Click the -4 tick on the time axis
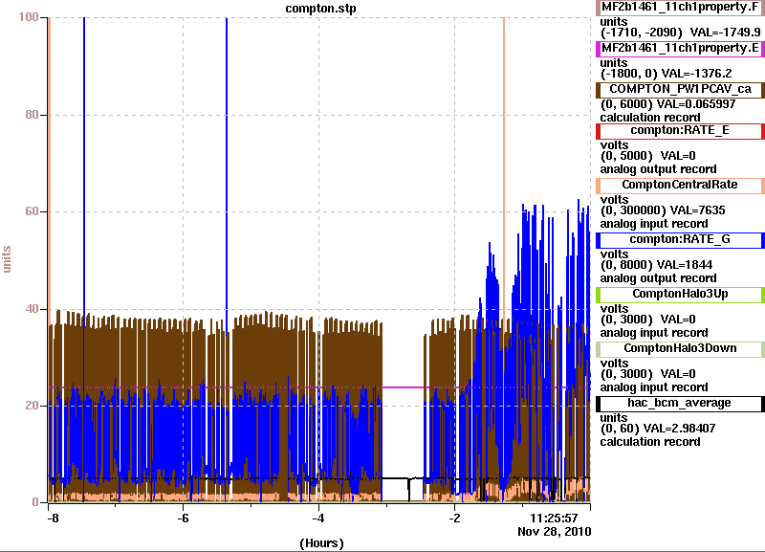The width and height of the screenshot is (765, 552). coord(318,518)
